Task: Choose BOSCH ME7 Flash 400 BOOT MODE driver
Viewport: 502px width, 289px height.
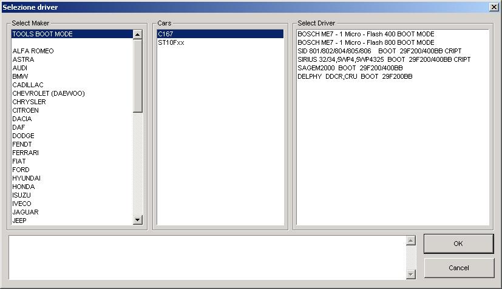Action: pyautogui.click(x=393, y=34)
